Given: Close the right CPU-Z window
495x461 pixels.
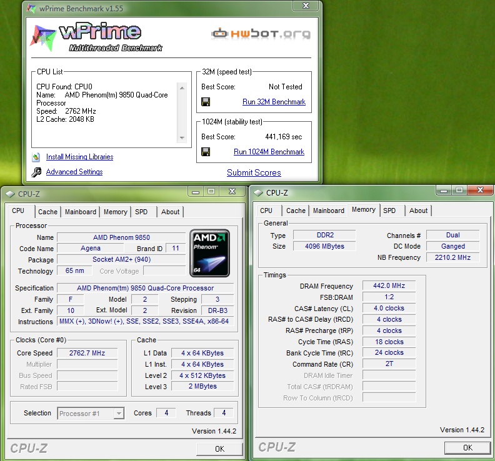Looking at the screenshot, I should click(480, 190).
